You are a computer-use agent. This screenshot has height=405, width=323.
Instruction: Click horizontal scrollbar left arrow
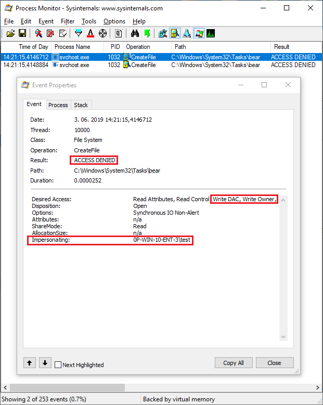pos(5,387)
